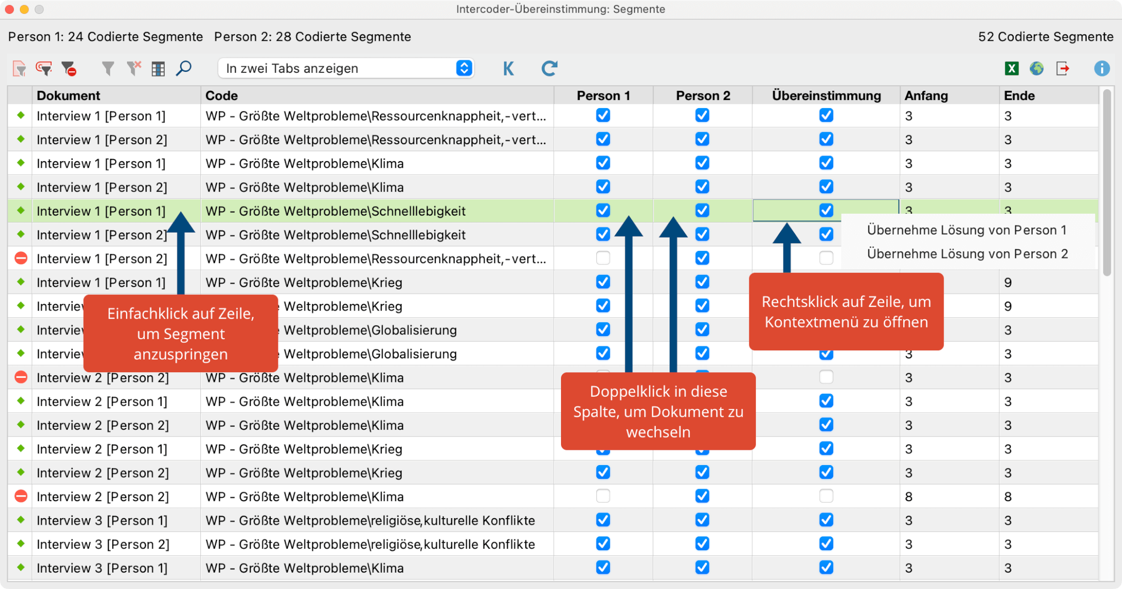Click the Anfang value 8 in the red Interview 2 row
The image size is (1122, 589).
point(949,496)
